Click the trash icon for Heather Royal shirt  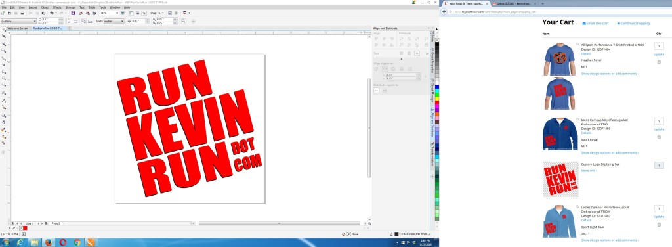(x=659, y=62)
